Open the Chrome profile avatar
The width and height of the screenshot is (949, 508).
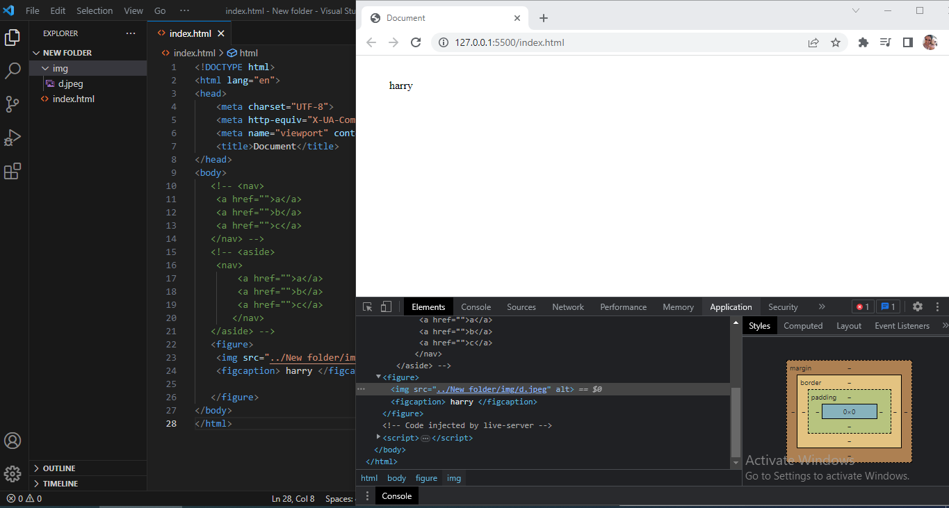[x=930, y=42]
